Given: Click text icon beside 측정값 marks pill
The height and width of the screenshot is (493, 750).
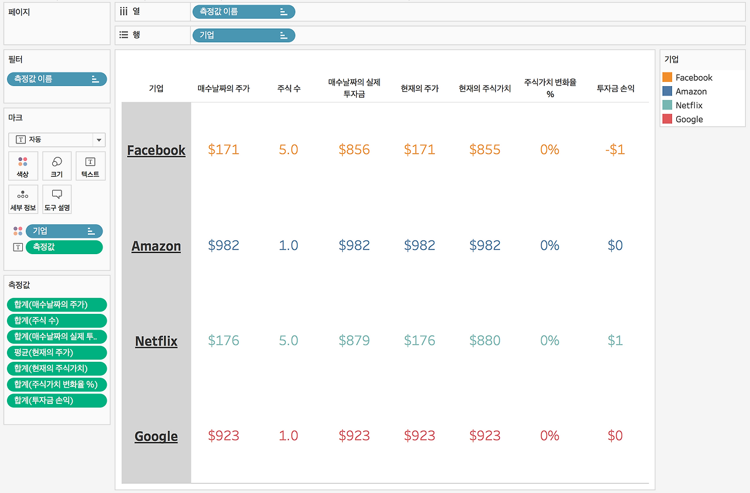Looking at the screenshot, I should pyautogui.click(x=18, y=247).
